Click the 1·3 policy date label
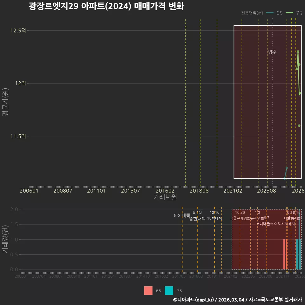Screen dimensions: 305x305 [x=257, y=213]
